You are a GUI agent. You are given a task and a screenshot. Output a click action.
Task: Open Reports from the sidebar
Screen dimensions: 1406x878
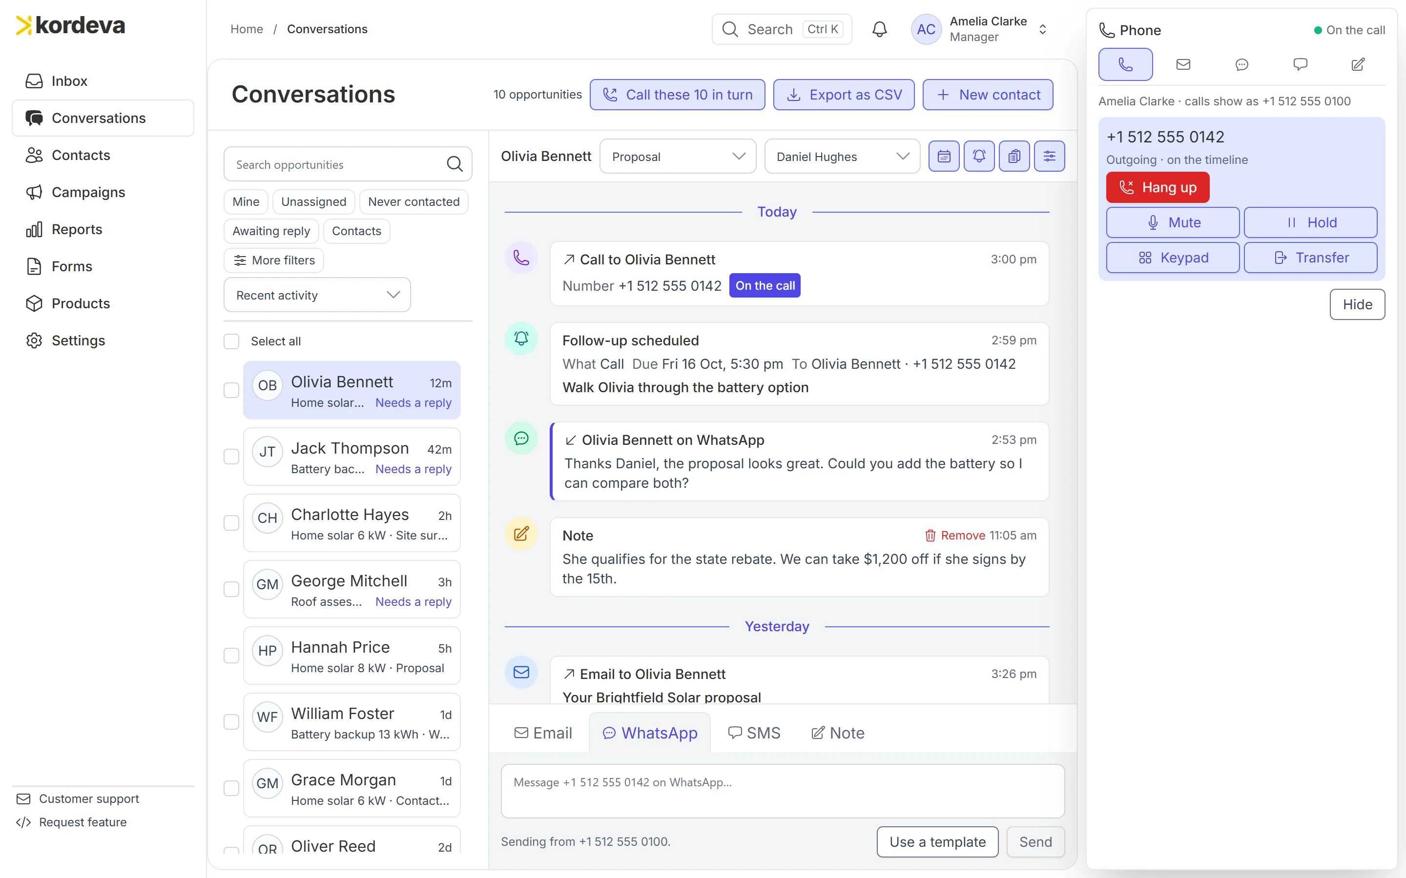click(x=103, y=229)
